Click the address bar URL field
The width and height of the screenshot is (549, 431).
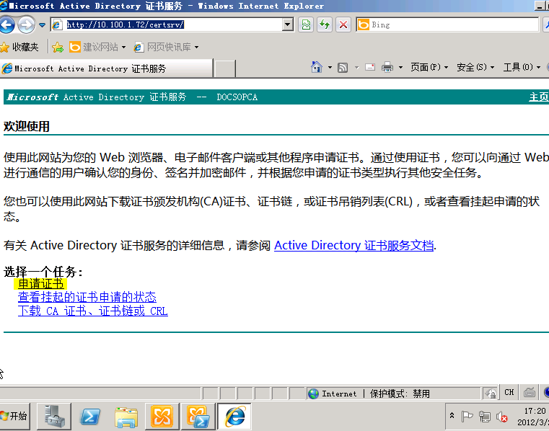click(167, 25)
